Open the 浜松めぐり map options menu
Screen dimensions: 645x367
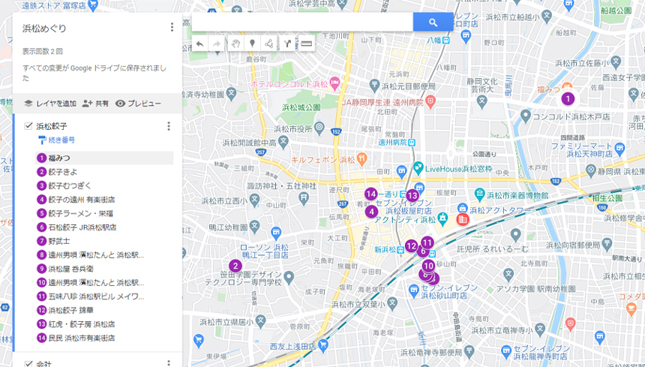[172, 28]
